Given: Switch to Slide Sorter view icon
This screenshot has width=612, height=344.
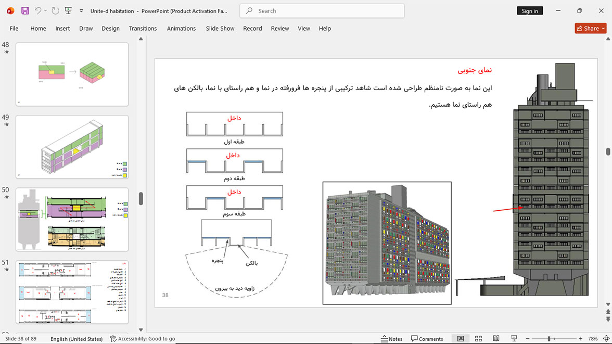Looking at the screenshot, I should coord(478,338).
